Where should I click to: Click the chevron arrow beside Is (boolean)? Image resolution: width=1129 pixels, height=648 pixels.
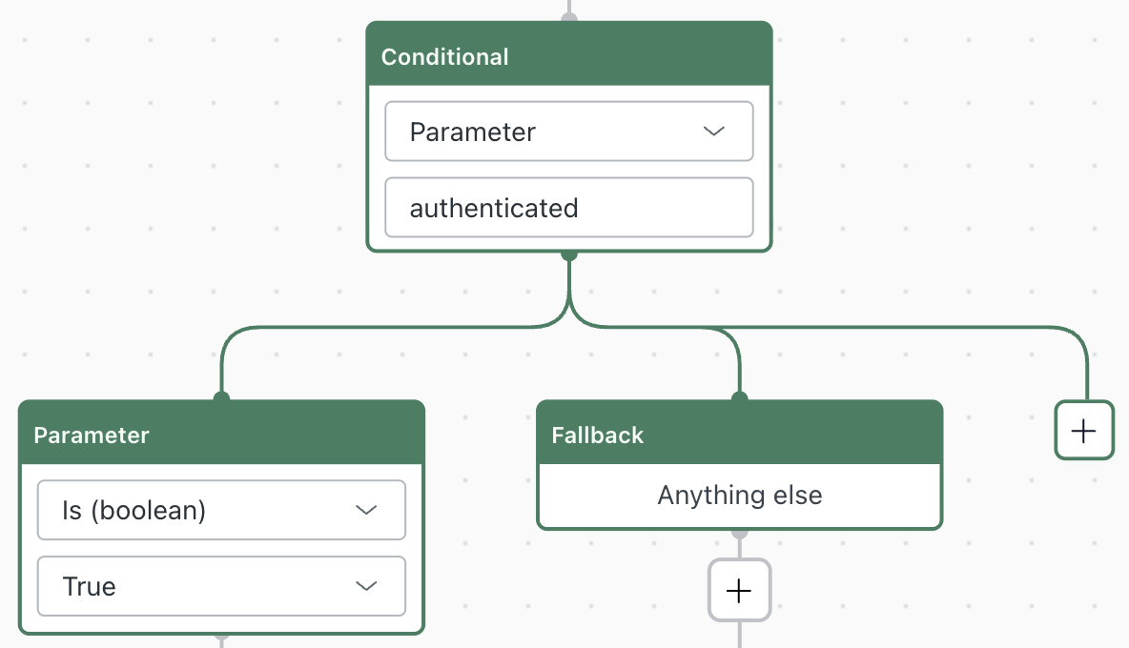(x=366, y=511)
